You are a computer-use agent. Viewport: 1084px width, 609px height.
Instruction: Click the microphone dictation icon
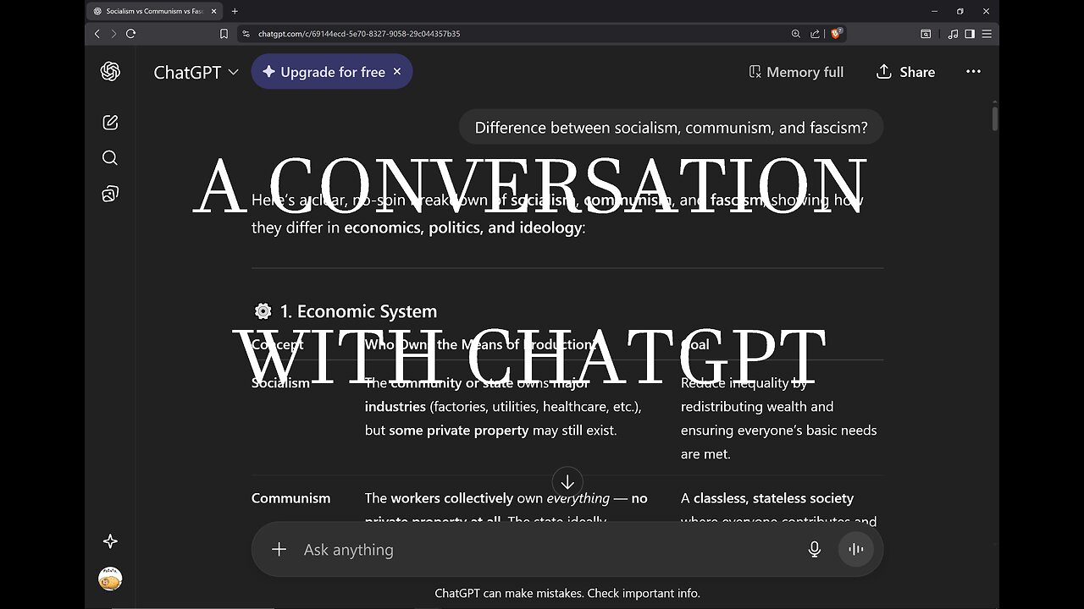click(x=815, y=550)
